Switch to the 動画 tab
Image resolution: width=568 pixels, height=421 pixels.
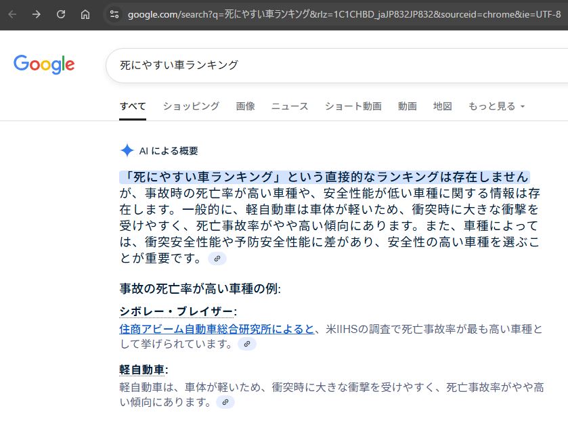tap(407, 106)
